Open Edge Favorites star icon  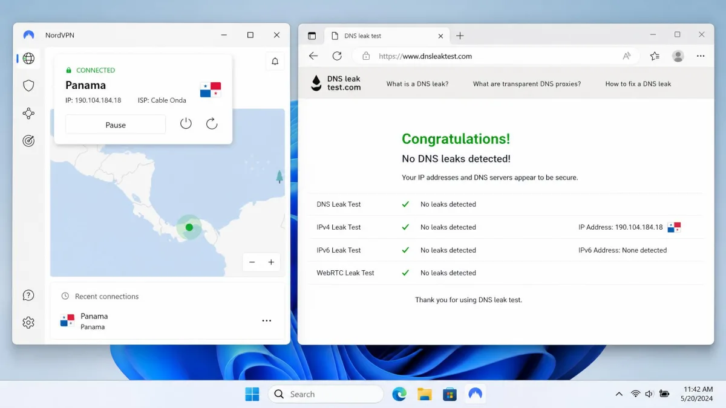point(655,56)
